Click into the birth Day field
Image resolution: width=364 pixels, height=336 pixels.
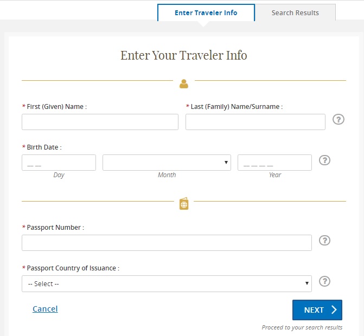(x=59, y=163)
